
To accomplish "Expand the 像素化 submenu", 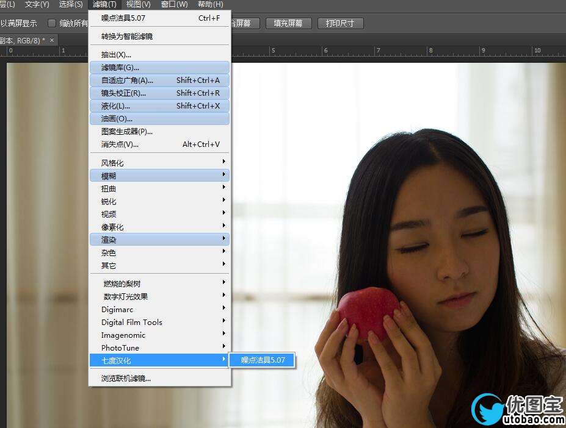I will click(159, 227).
